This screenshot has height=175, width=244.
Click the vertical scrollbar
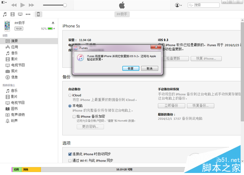pyautogui.click(x=242, y=71)
